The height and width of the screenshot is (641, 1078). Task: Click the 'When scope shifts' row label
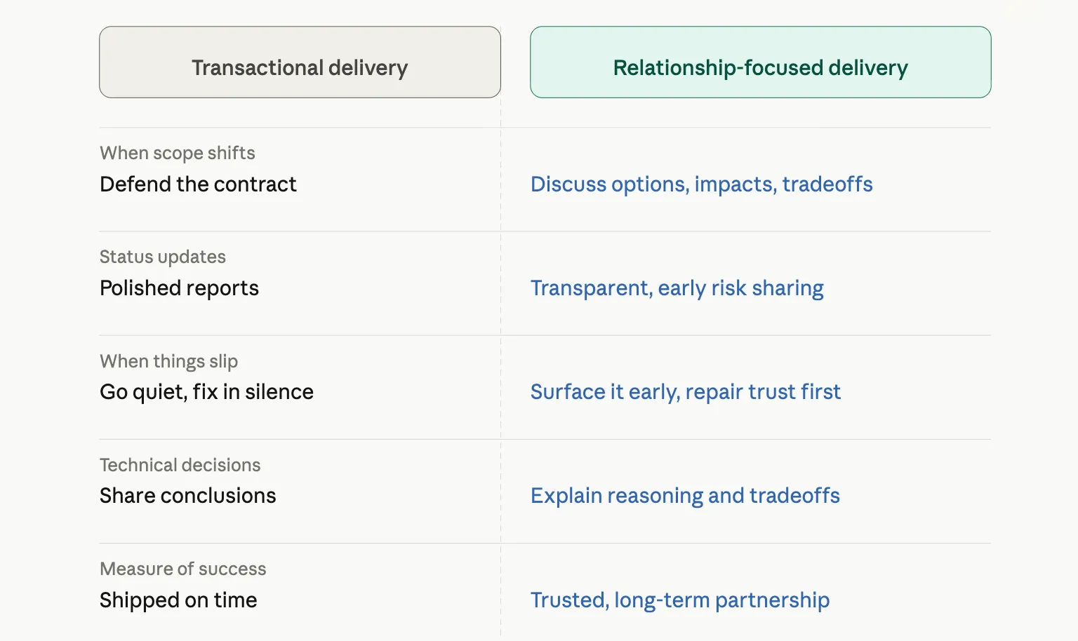click(177, 153)
